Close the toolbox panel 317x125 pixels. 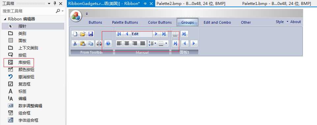coord(60,3)
